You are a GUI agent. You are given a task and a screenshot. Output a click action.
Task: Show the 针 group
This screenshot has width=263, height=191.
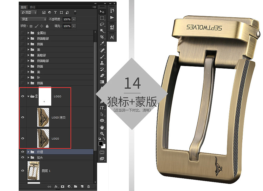(x=23, y=77)
